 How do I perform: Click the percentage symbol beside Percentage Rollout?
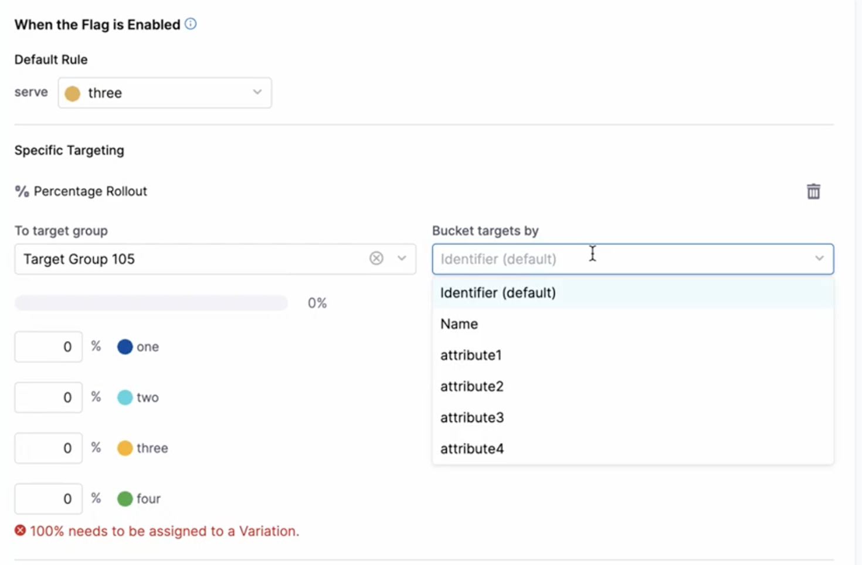coord(21,191)
